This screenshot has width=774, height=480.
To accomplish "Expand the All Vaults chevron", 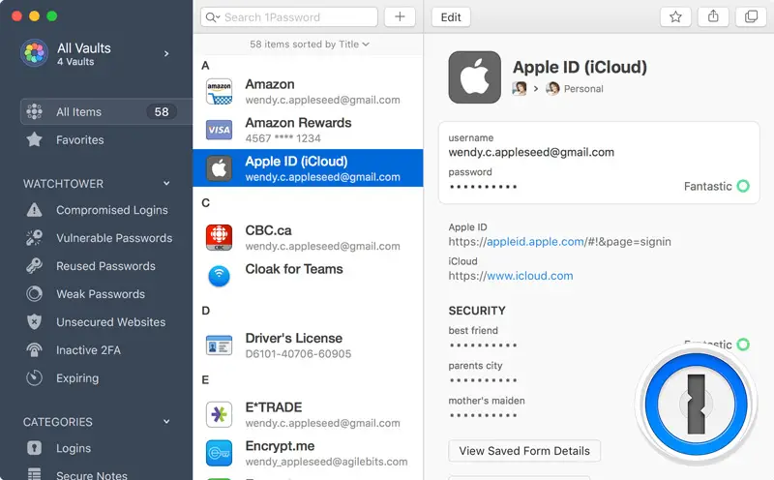I will tap(166, 53).
